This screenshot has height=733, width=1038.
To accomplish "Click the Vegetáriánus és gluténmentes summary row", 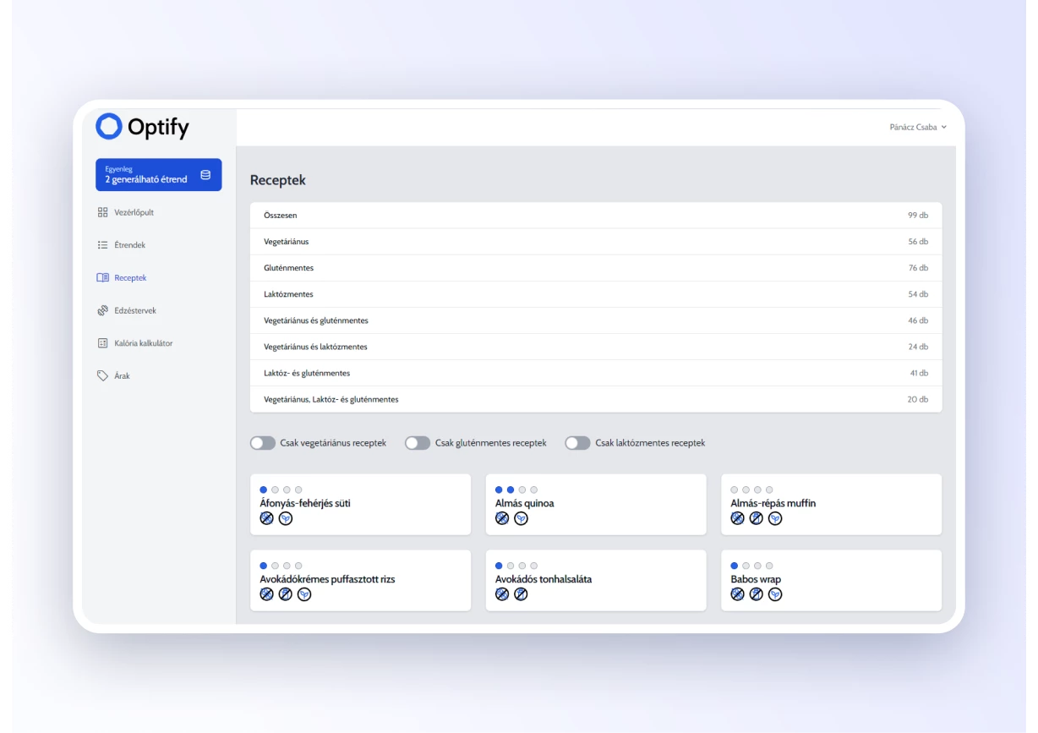I will pyautogui.click(x=596, y=320).
